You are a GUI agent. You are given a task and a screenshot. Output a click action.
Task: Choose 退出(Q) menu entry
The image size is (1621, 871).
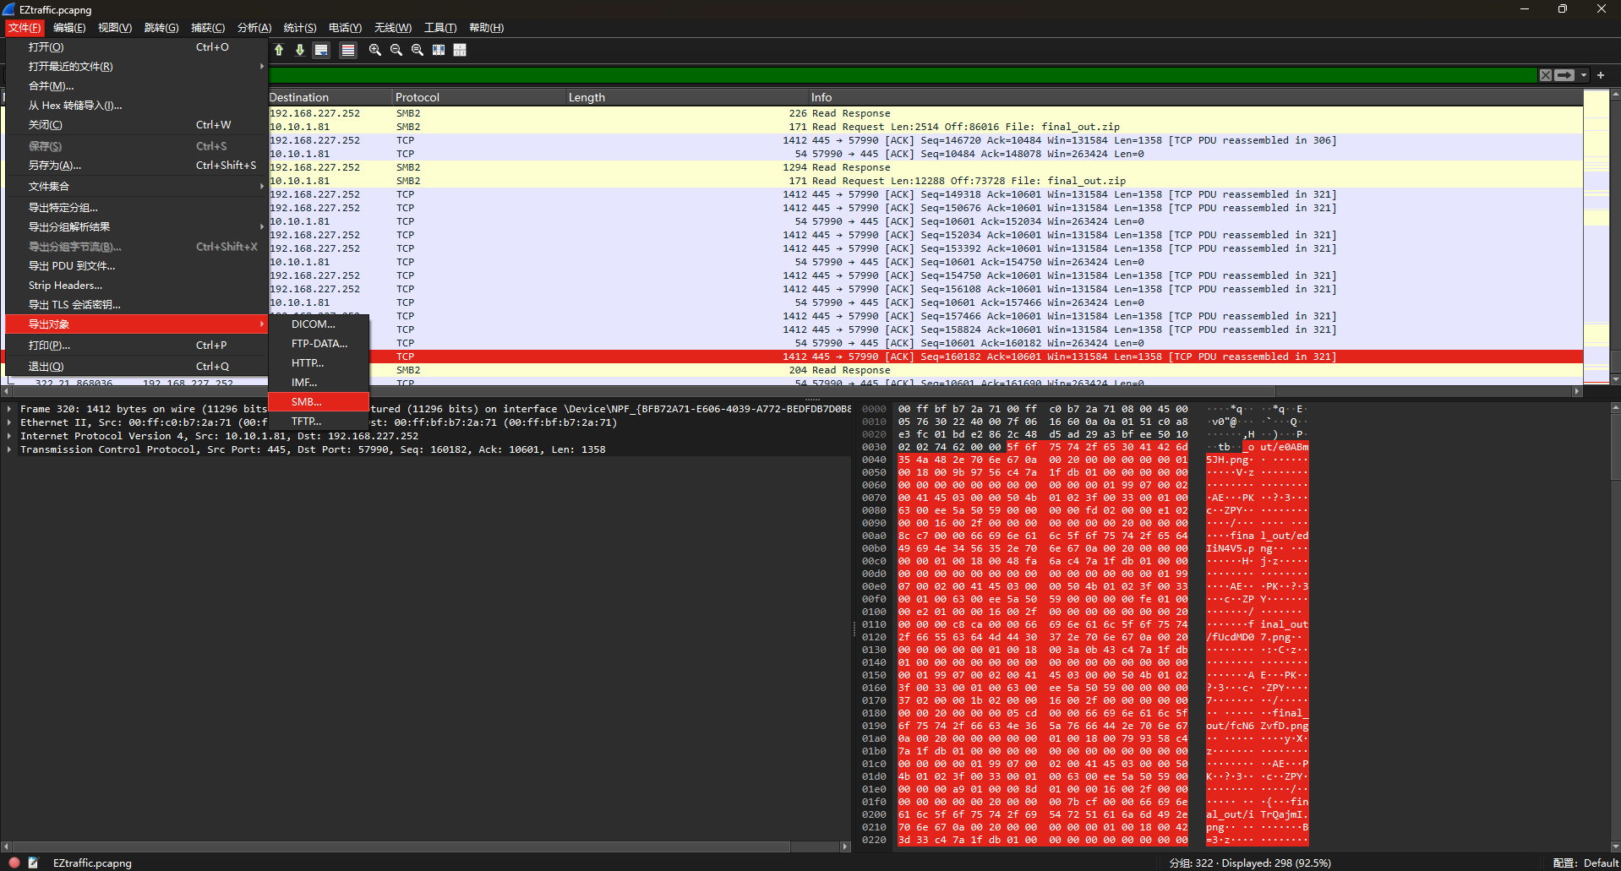point(136,367)
